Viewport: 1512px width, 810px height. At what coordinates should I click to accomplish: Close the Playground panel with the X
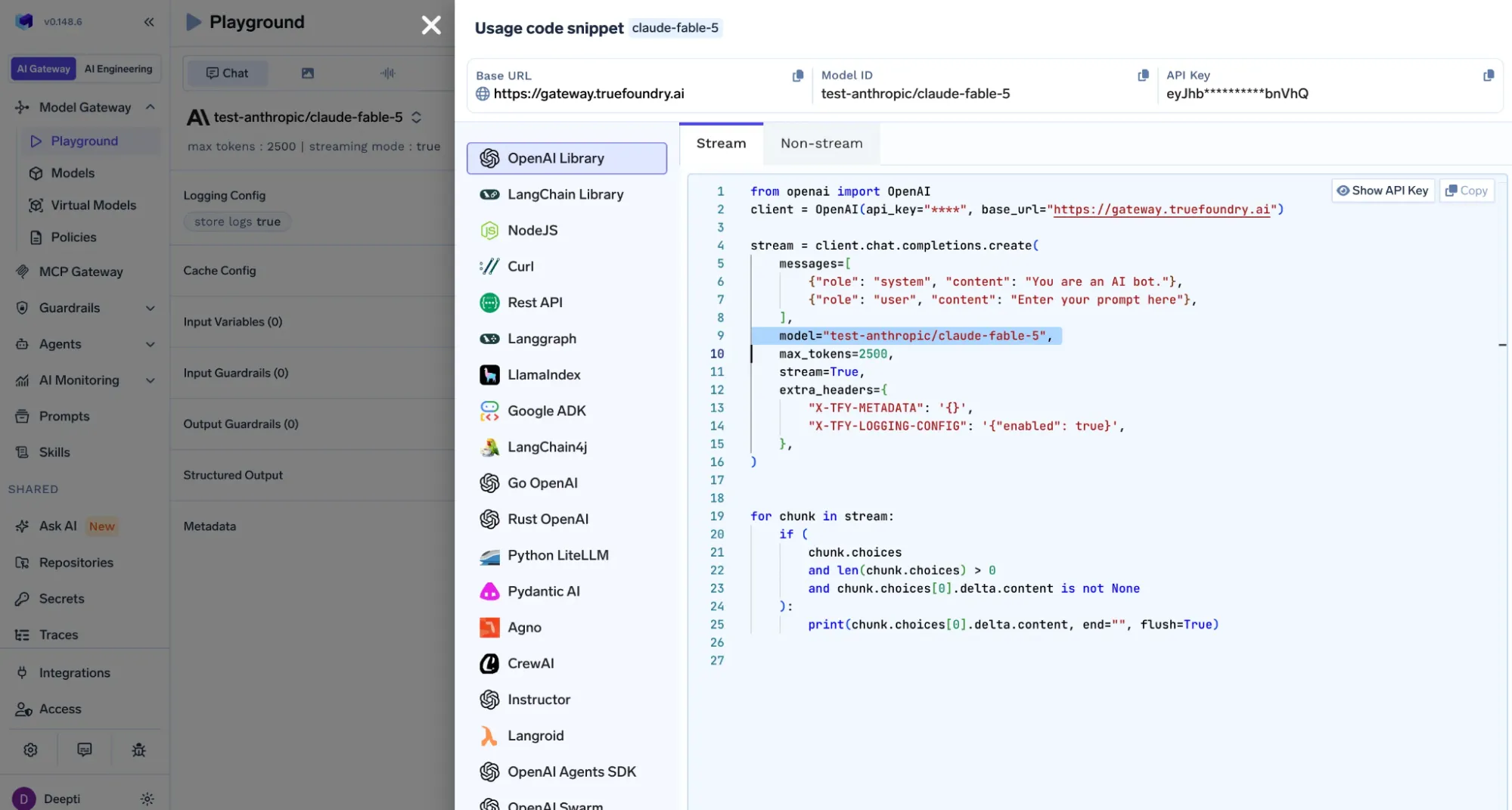[x=431, y=25]
